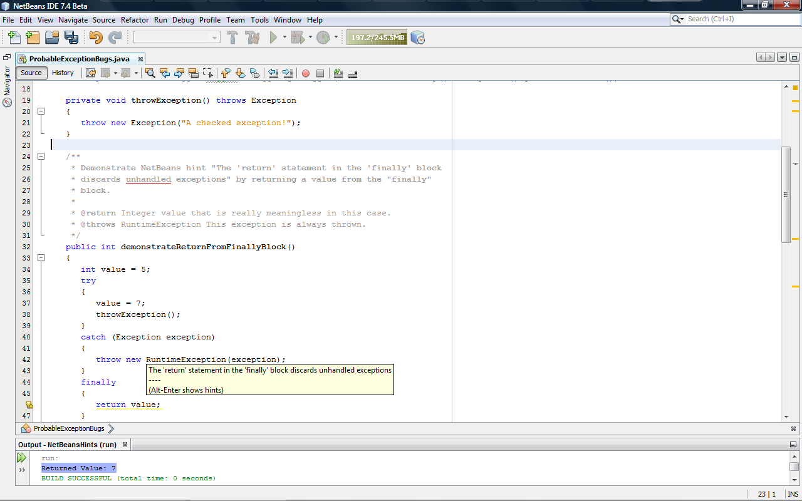Screen dimensions: 802x501
Task: Toggle the INS insert mode indicator
Action: (x=793, y=494)
